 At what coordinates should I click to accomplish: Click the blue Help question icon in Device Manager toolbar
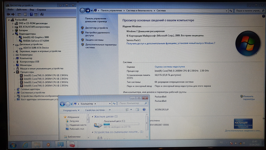[31, 14]
